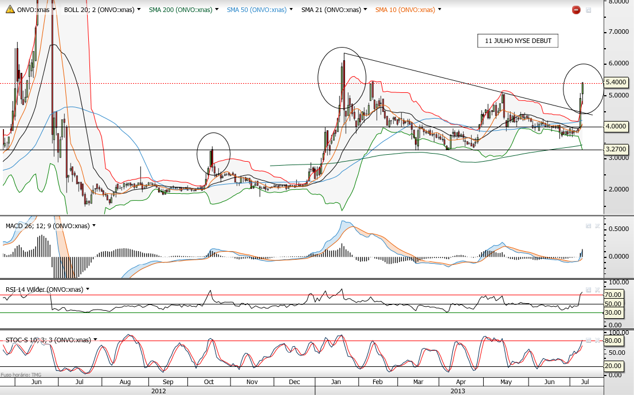This screenshot has width=634, height=395.
Task: Close the STOC-S stochastic panel
Action: coord(597,341)
